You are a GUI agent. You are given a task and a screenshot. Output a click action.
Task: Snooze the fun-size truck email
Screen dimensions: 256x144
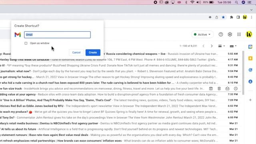(x=236, y=88)
